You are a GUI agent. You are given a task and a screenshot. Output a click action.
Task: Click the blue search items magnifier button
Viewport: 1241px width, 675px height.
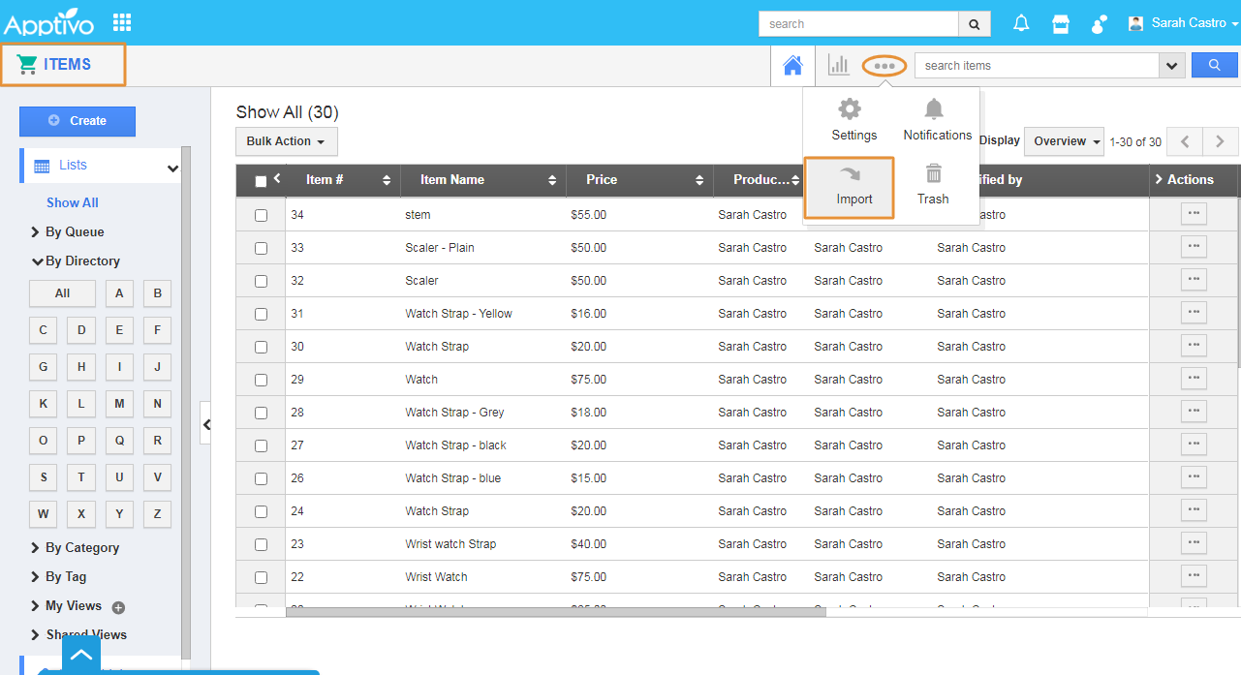pyautogui.click(x=1214, y=65)
